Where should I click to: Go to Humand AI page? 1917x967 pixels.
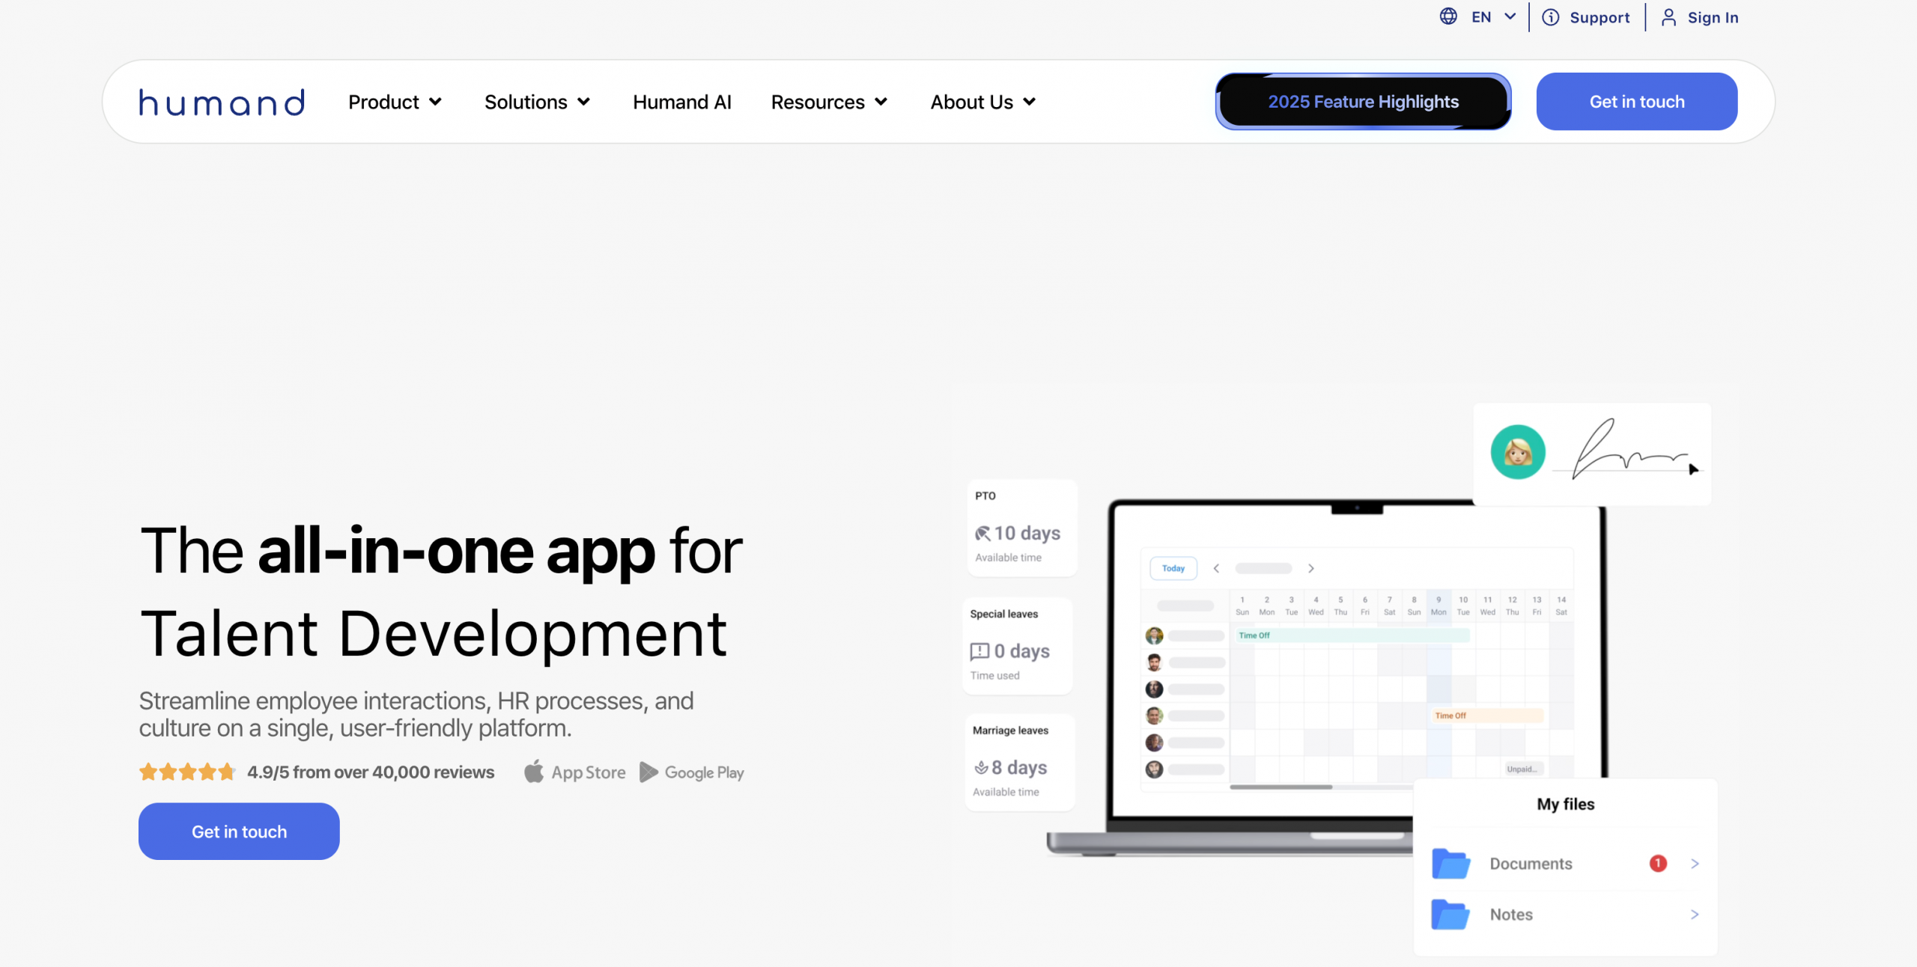(681, 102)
